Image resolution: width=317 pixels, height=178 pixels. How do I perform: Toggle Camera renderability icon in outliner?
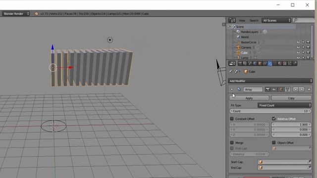[x=308, y=47]
